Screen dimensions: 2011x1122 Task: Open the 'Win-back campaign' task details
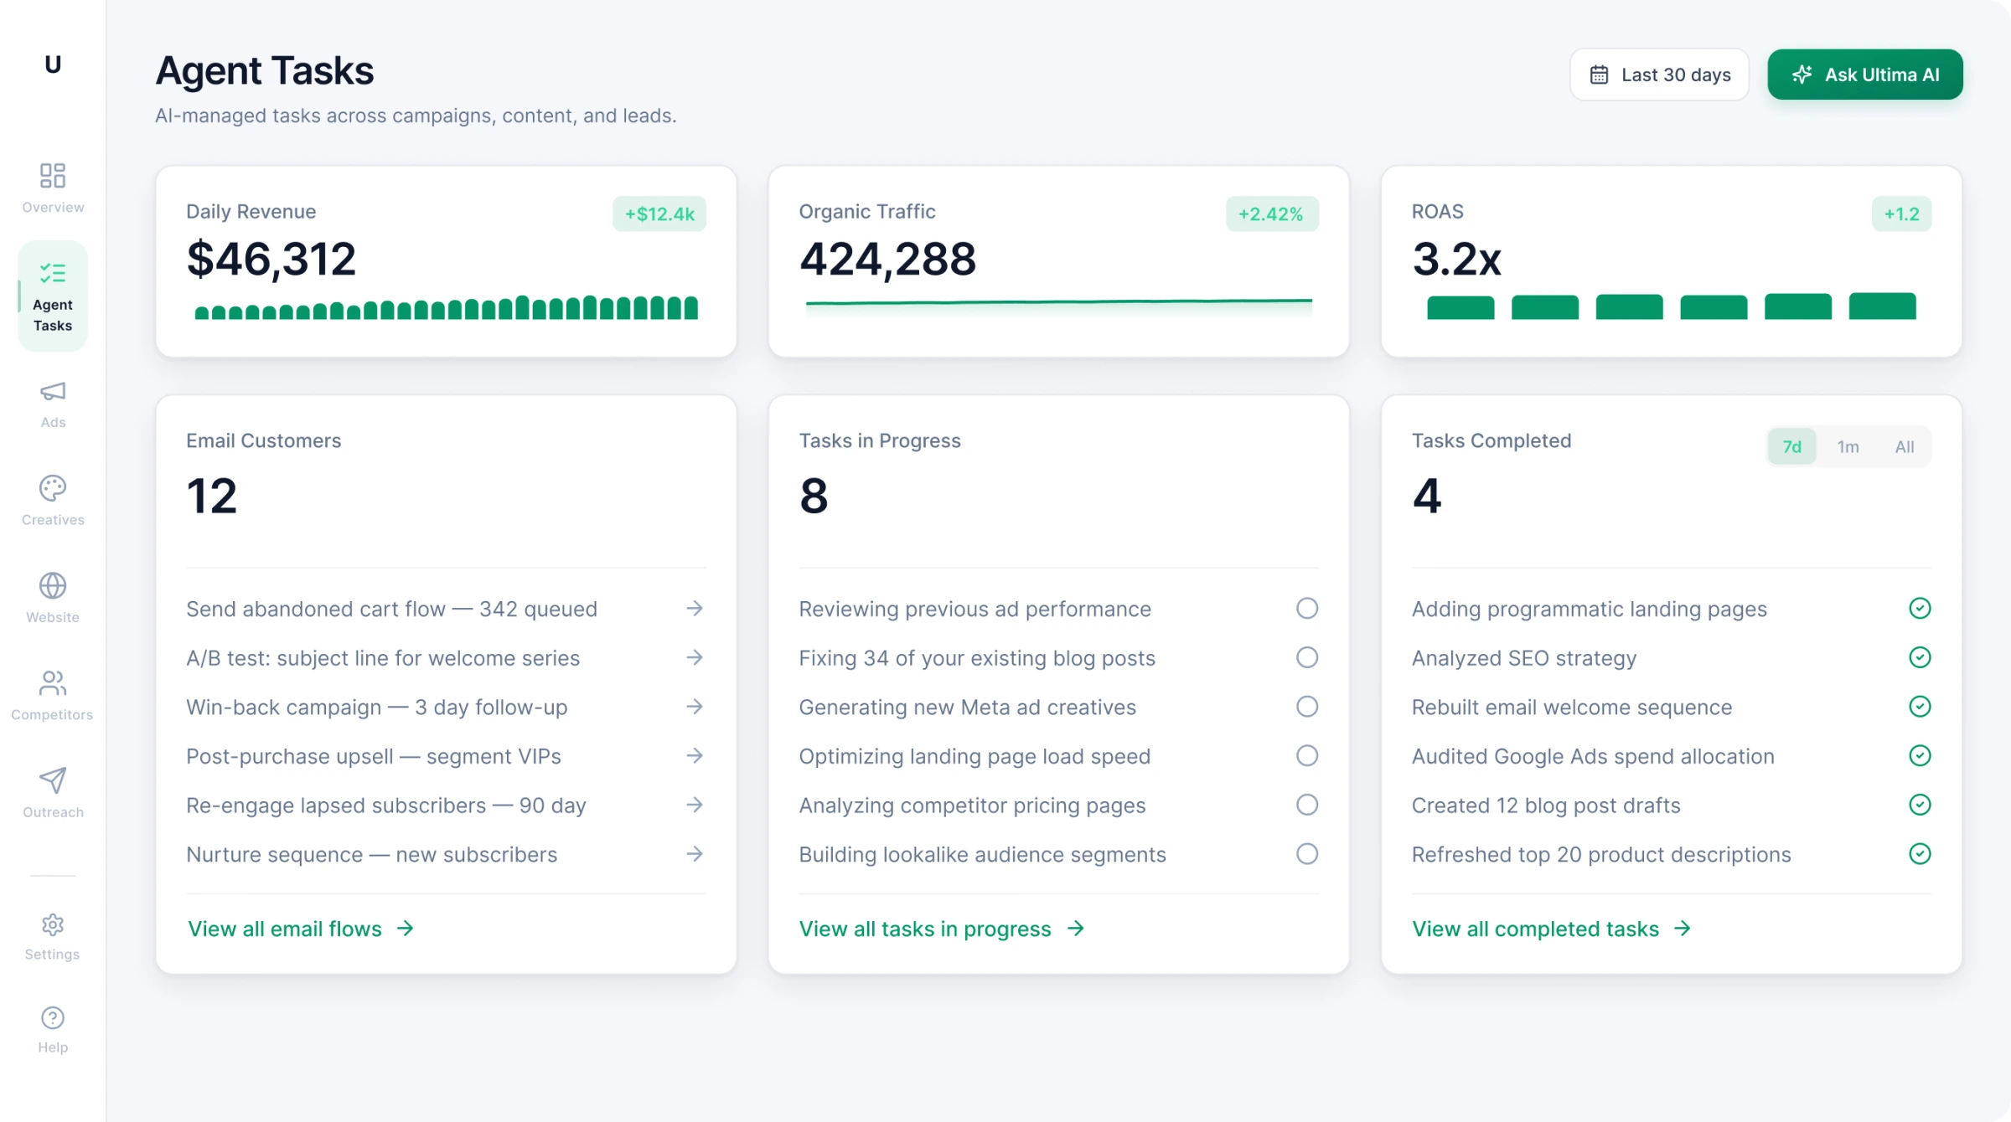[x=695, y=707]
